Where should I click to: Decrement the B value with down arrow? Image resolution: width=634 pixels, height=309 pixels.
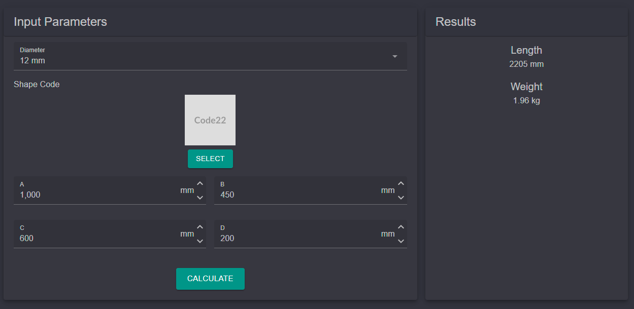[401, 198]
